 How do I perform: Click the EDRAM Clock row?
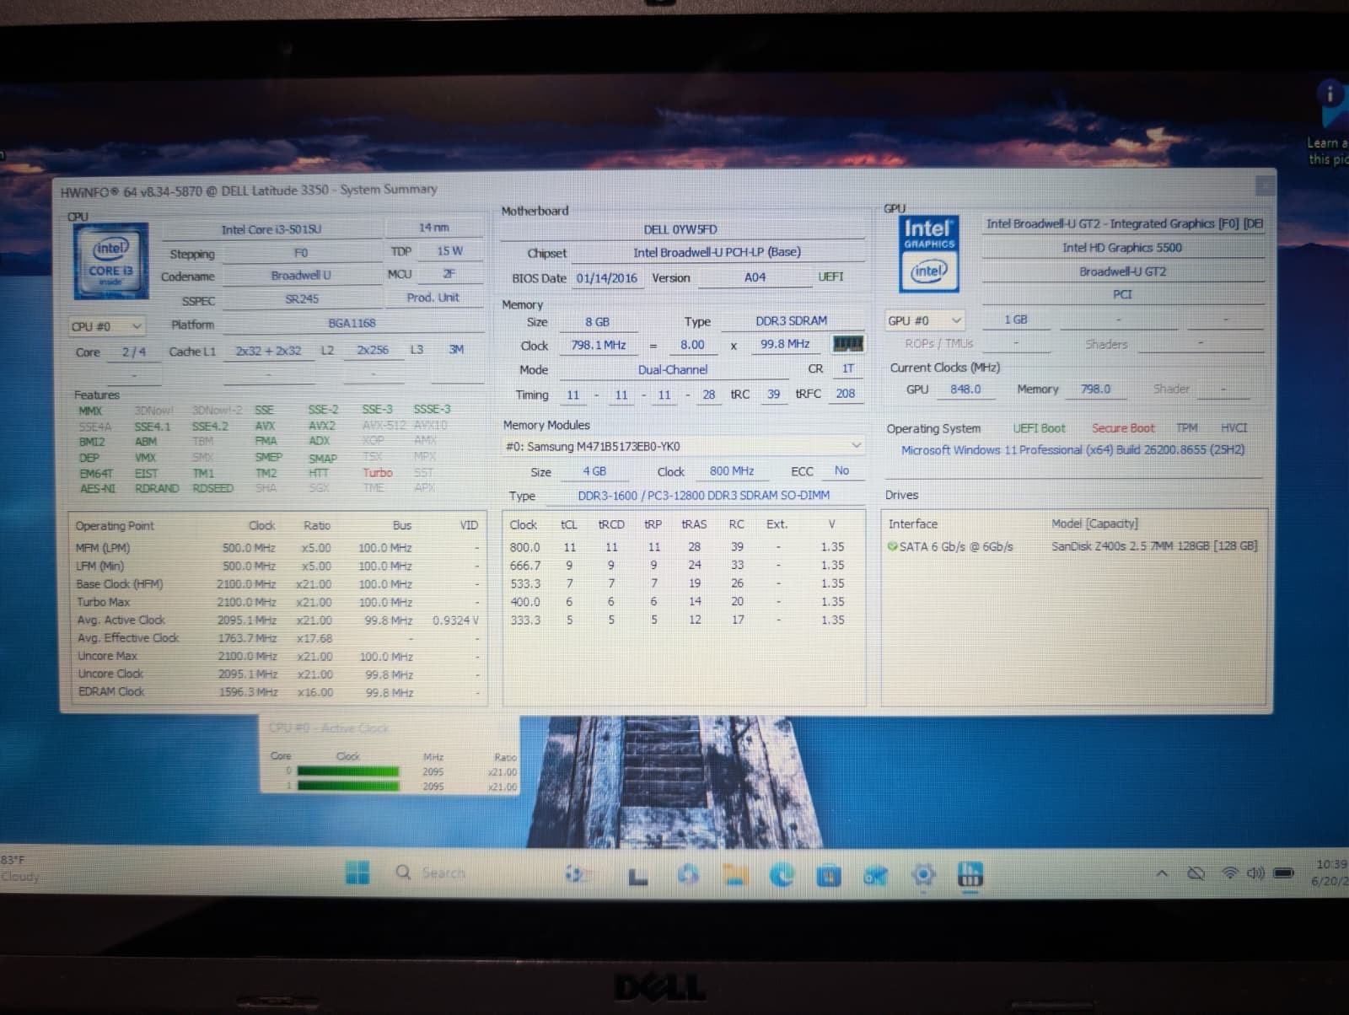tap(277, 692)
